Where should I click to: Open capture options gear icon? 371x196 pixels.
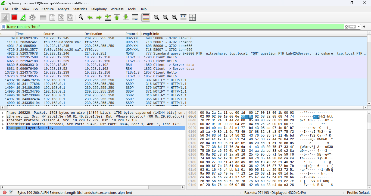tap(32, 17)
